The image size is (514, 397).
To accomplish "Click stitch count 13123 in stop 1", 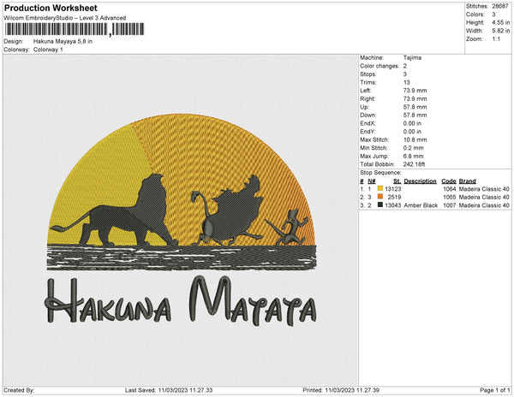I will [x=392, y=189].
